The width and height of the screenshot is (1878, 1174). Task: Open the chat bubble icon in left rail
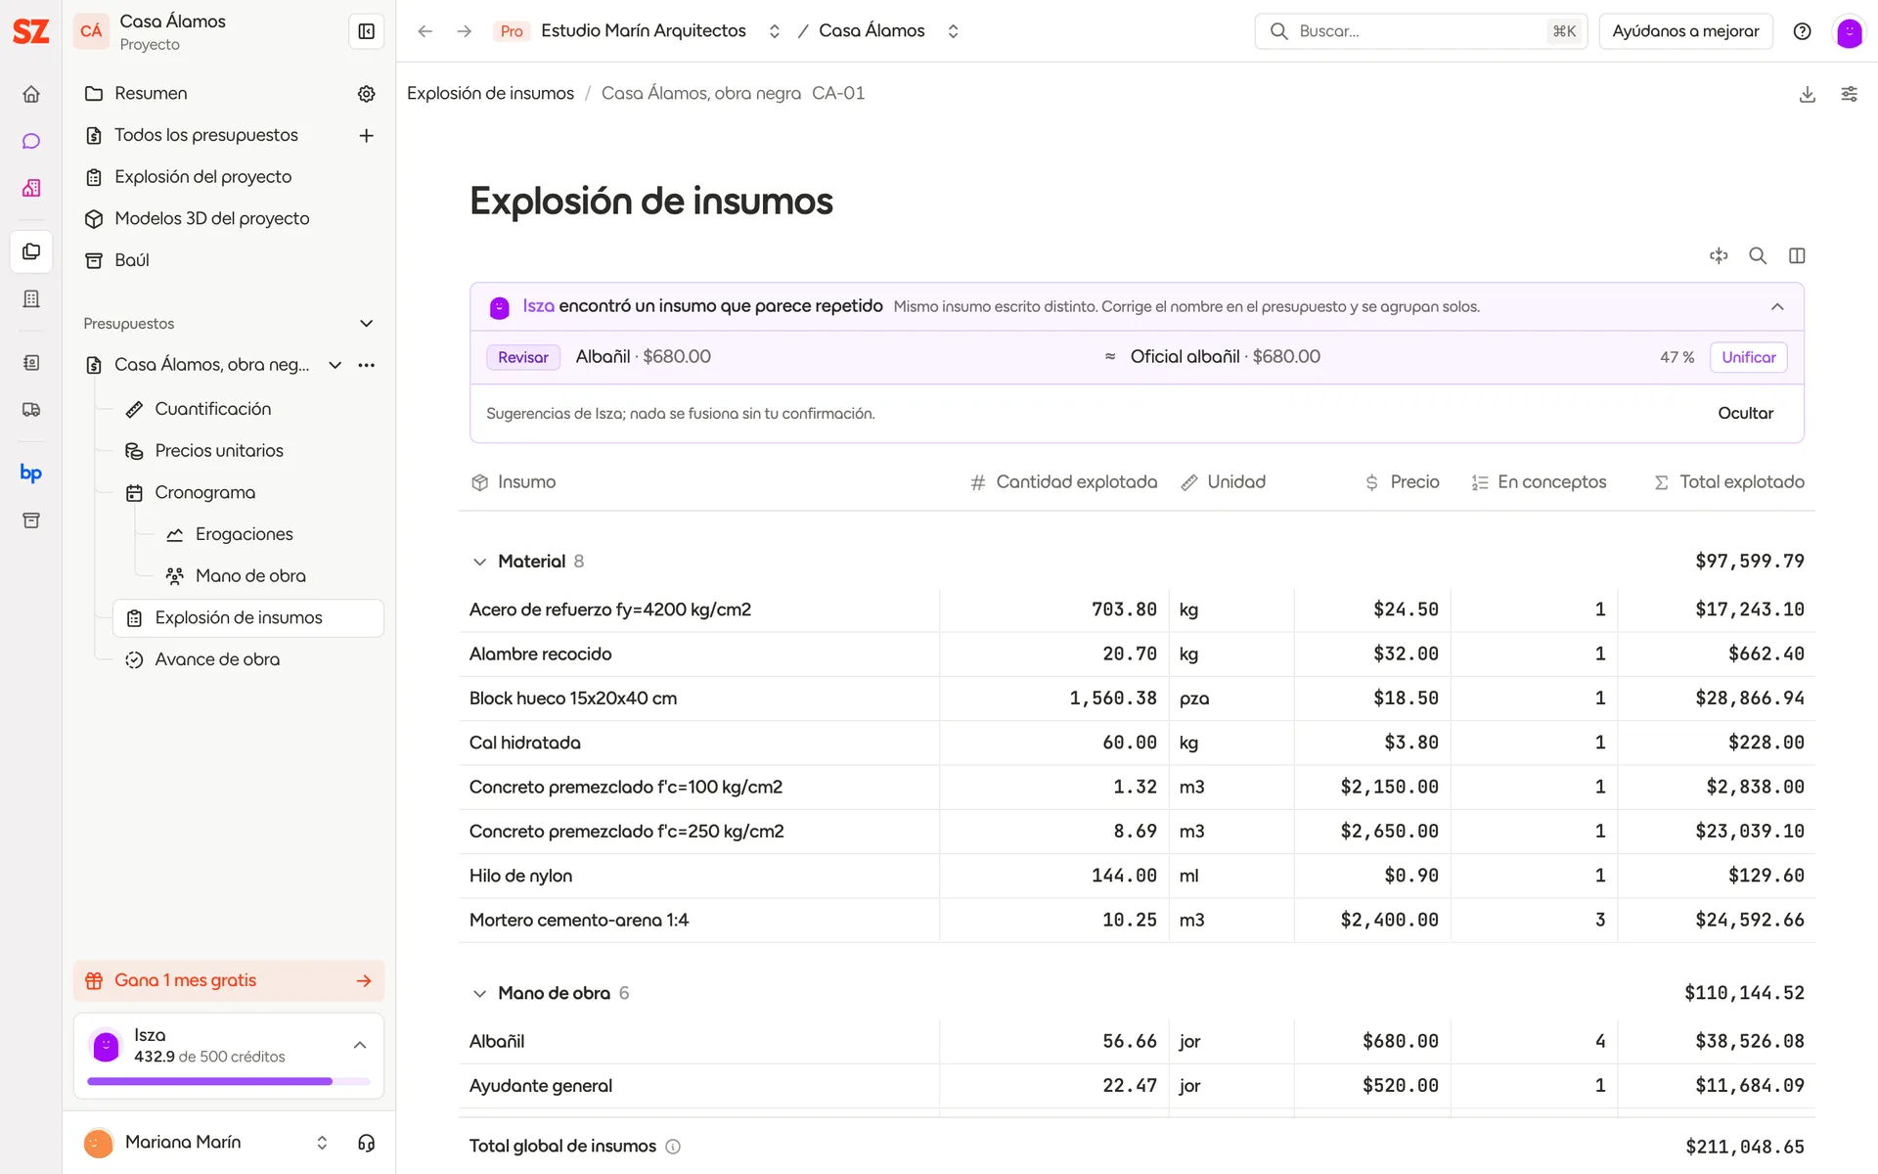coord(31,141)
